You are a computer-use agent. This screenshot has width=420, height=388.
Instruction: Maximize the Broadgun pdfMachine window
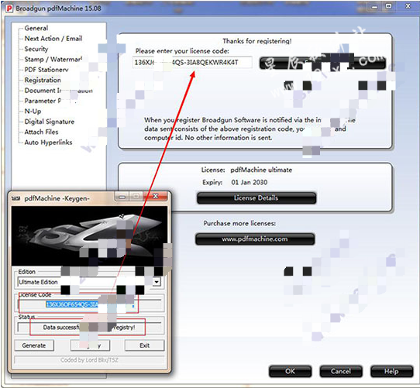389,6
